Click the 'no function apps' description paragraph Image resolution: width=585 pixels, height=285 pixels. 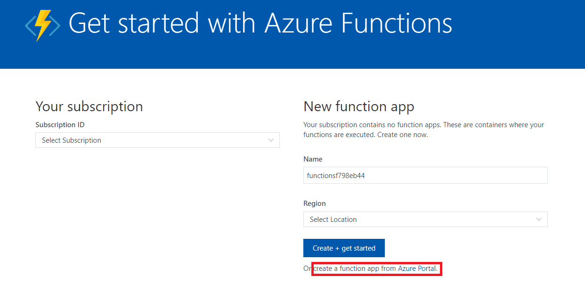pos(423,130)
